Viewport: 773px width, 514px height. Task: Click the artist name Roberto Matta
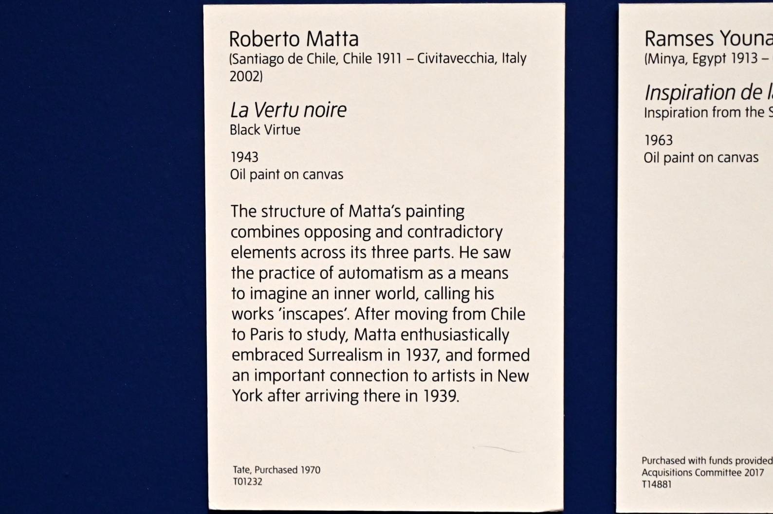tap(294, 39)
